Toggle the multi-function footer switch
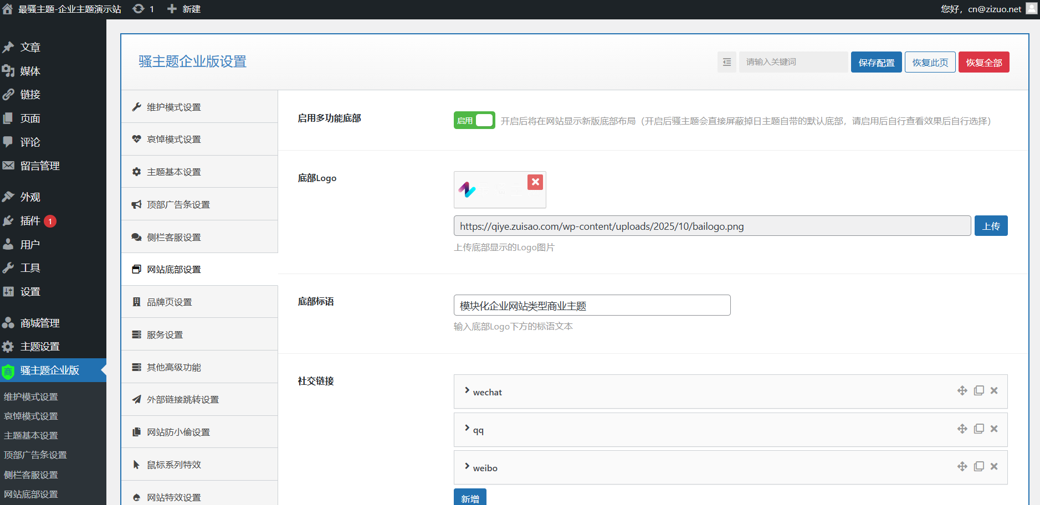 coord(474,121)
